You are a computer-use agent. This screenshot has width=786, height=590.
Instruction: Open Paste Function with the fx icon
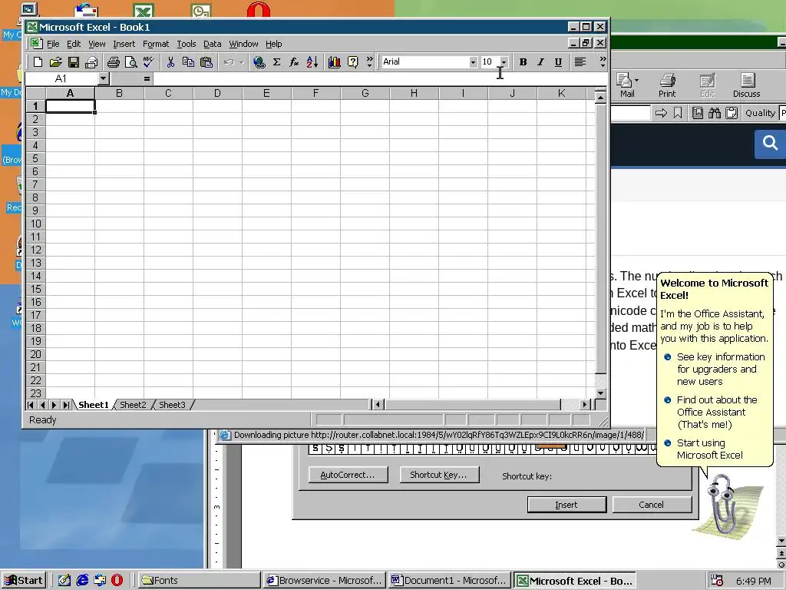294,62
